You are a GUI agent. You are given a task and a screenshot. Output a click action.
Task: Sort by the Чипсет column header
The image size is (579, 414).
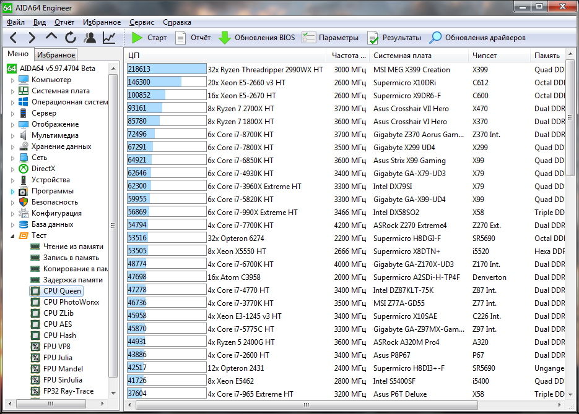point(500,55)
